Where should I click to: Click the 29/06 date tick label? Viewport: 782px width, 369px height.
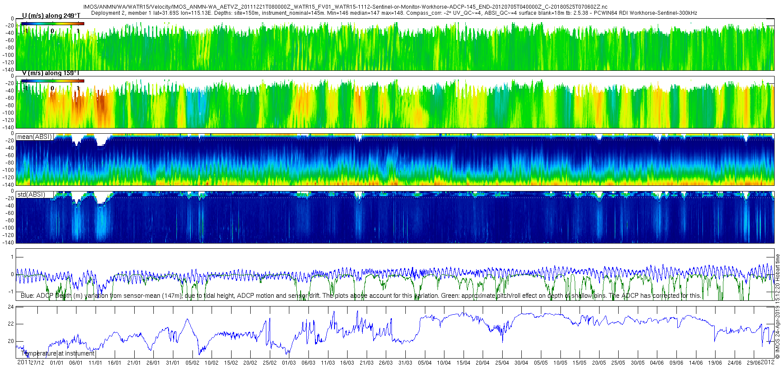(753, 363)
